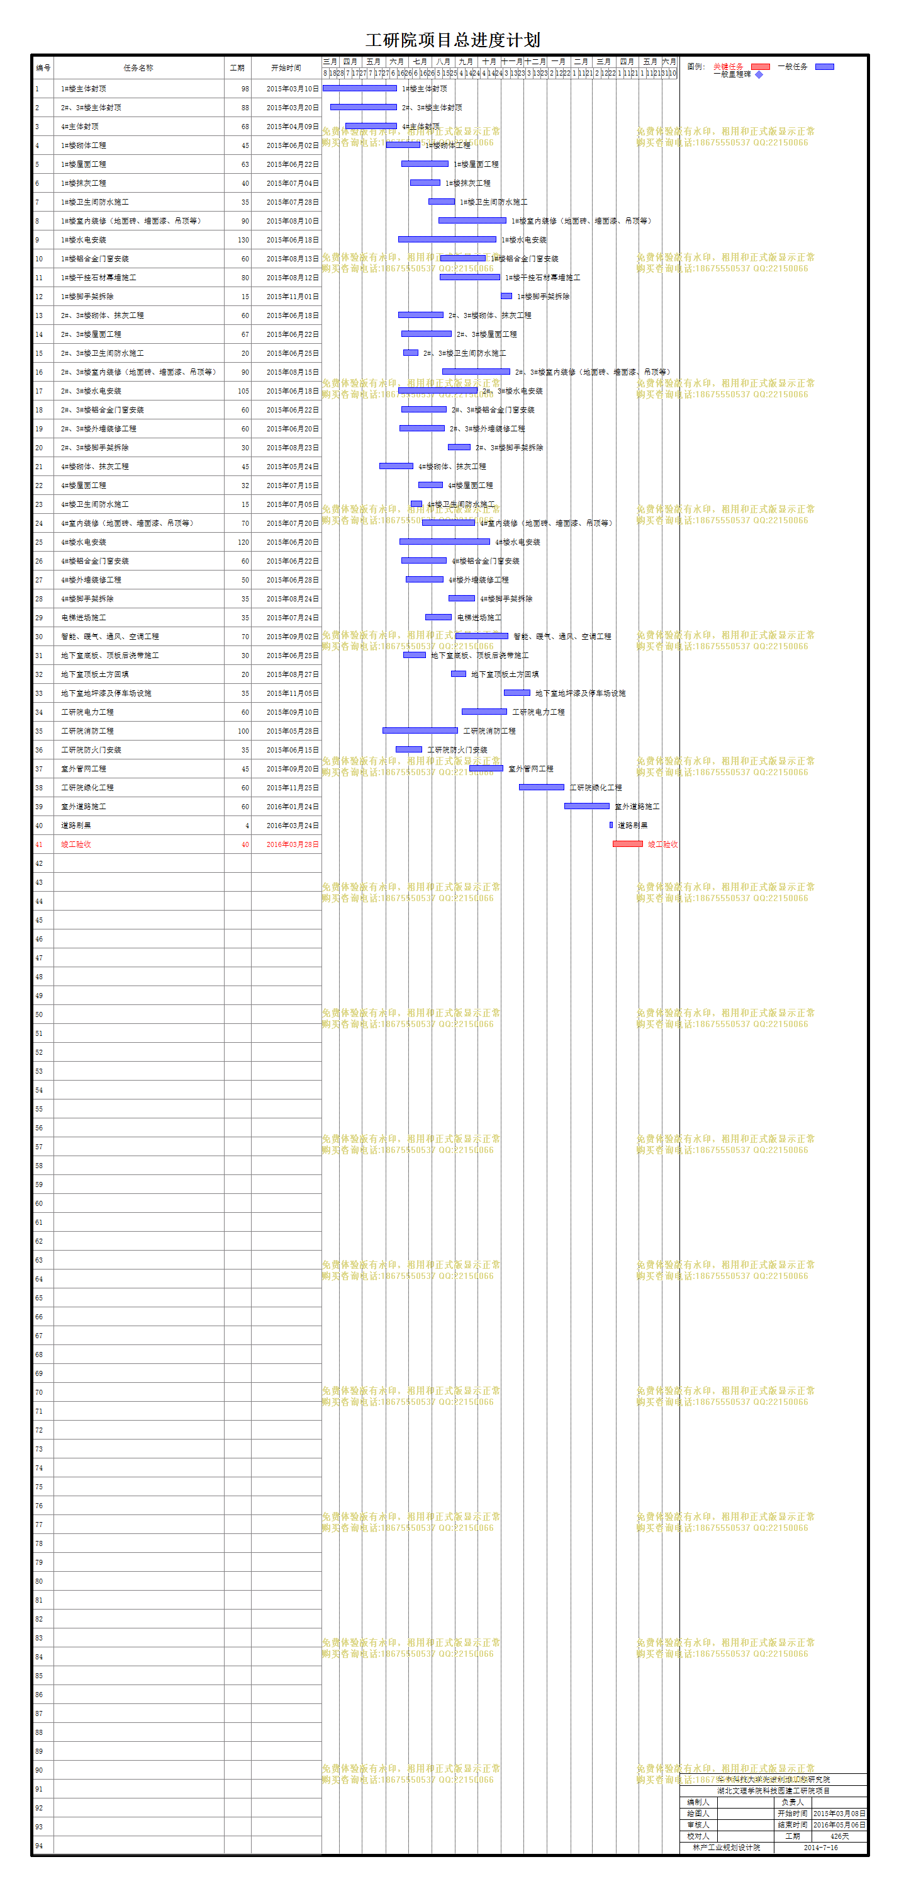Image resolution: width=899 pixels, height=1886 pixels.
Task: Click project start value 2015年03月08日 in title block
Action: (x=839, y=1814)
